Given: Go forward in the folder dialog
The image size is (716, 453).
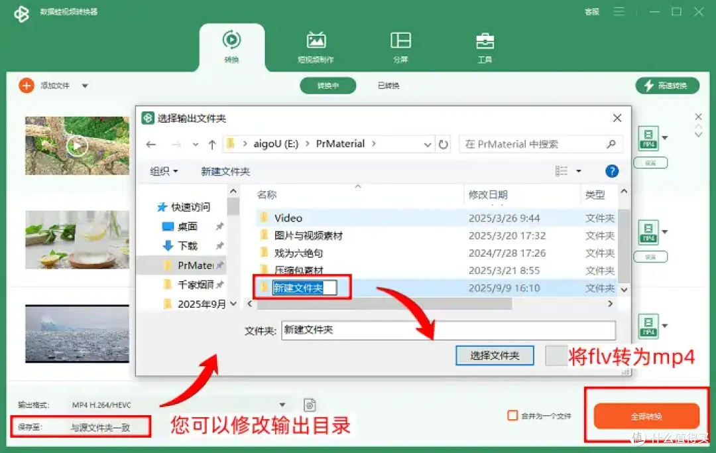Looking at the screenshot, I should click(176, 145).
